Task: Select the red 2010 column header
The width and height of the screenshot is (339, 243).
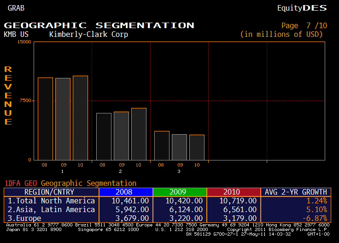Action: pyautogui.click(x=234, y=192)
